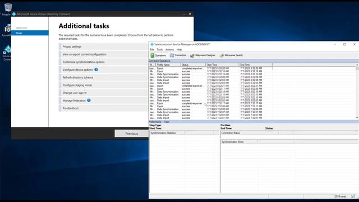Image resolution: width=359 pixels, height=202 pixels.
Task: Click completed-export-errors status in 8:02:21 AM row
Action: 192,86
